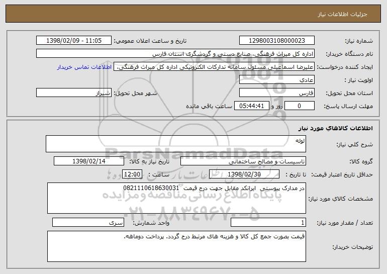Image resolution: width=387 pixels, height=274 pixels.
Task: Click the header title جزئیات اطلاعات نیاز
Action: (x=342, y=14)
